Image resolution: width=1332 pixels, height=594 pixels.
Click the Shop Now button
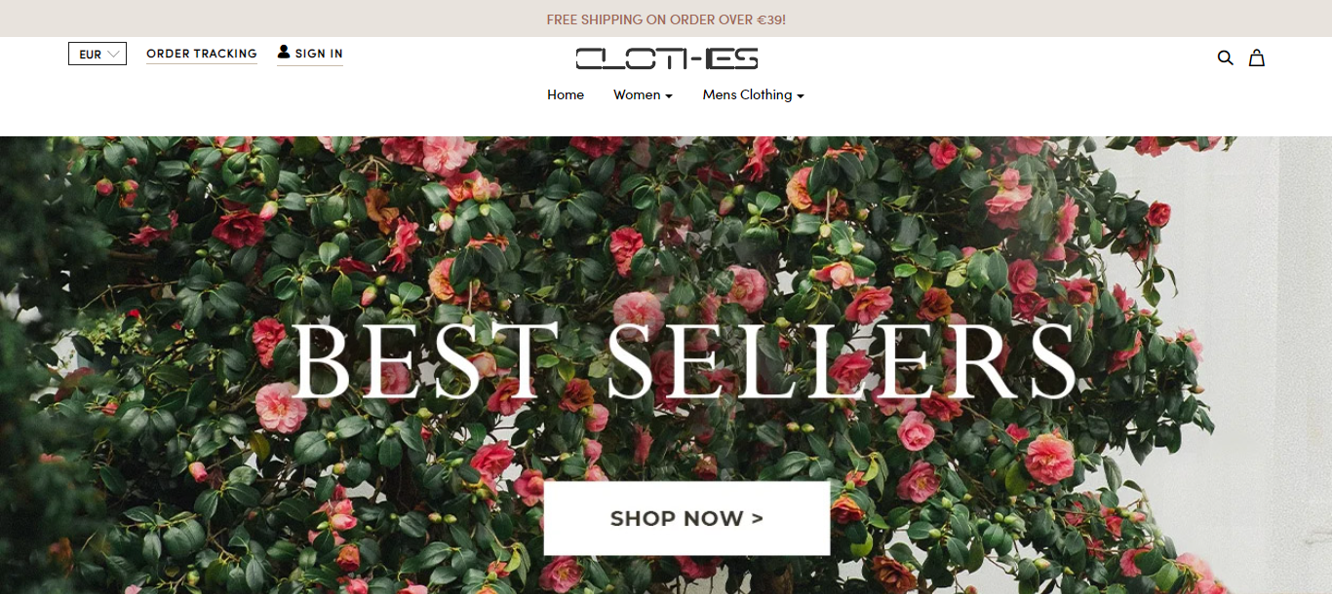[x=686, y=518]
